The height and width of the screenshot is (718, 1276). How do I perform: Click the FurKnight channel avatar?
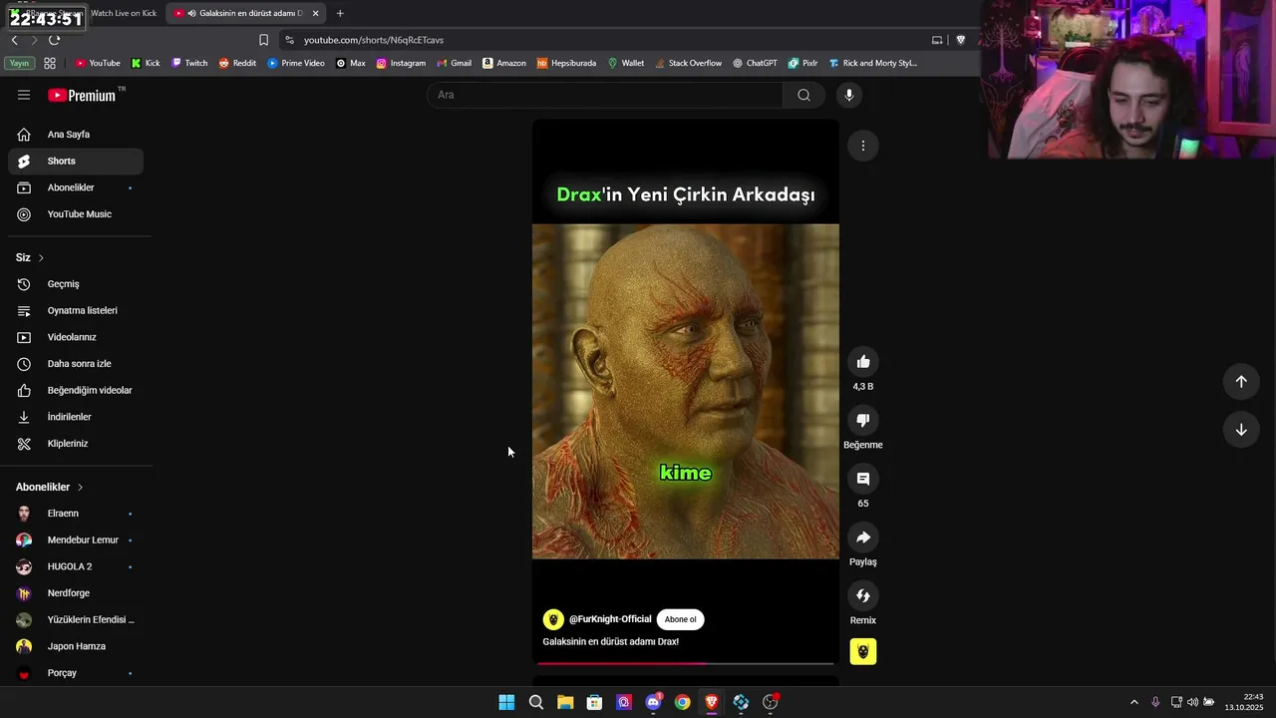[553, 619]
